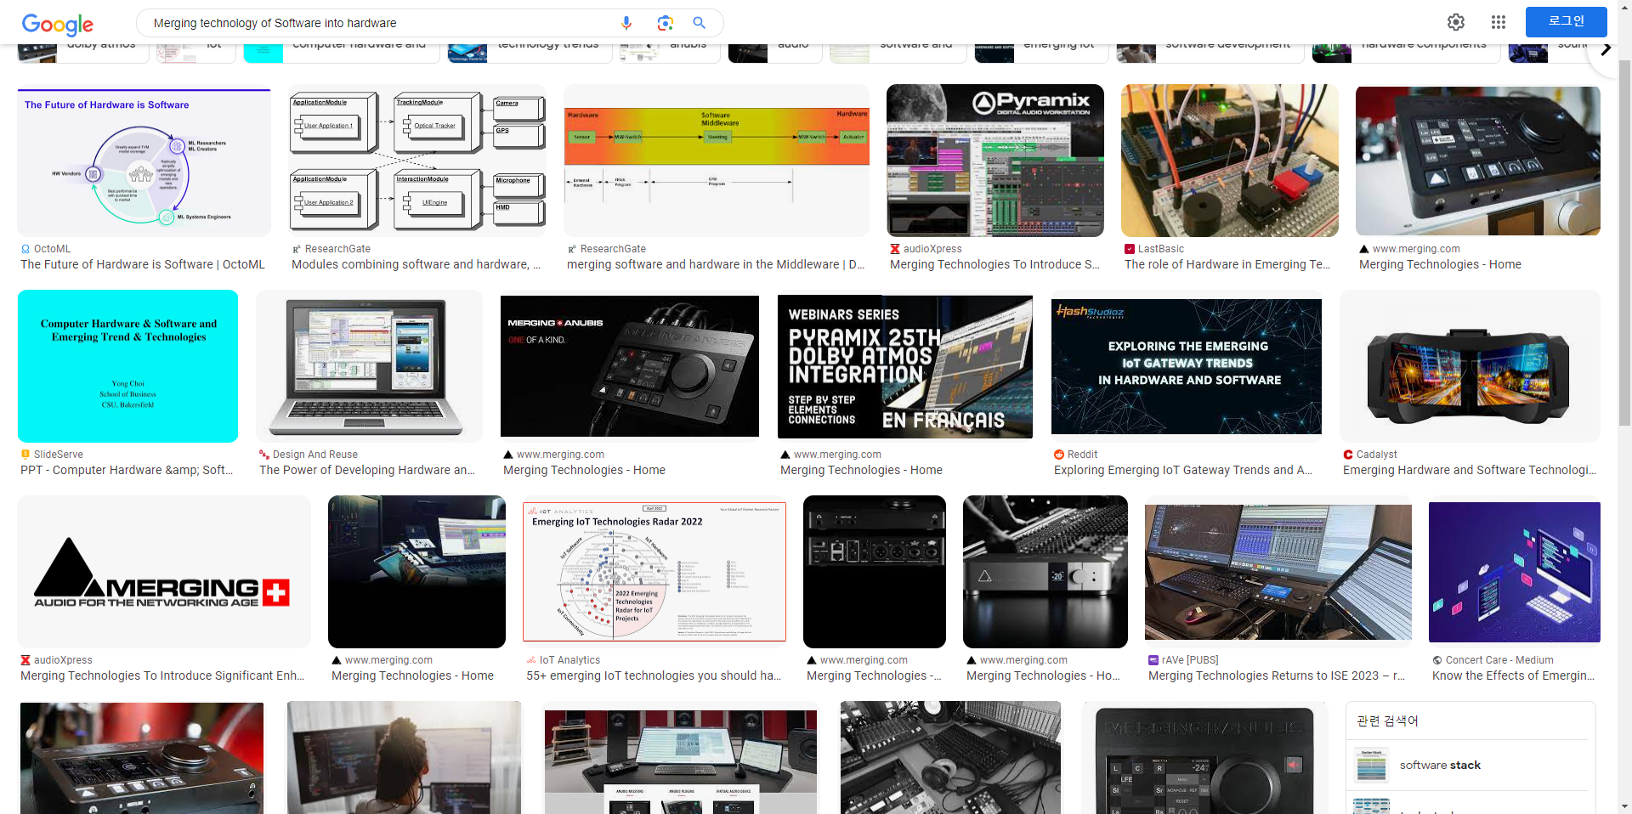Click the '관련 검색어' related searches heading
1632x814 pixels.
(x=1387, y=721)
